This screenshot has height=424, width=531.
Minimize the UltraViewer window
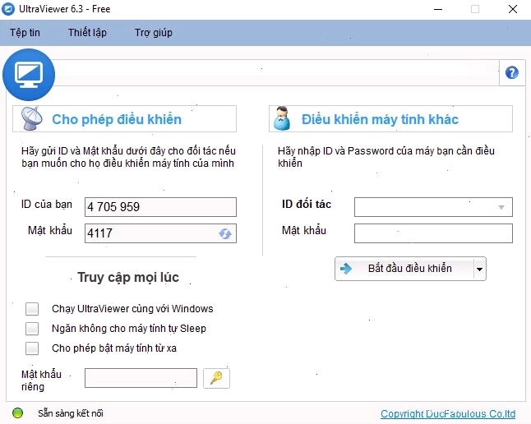point(438,9)
